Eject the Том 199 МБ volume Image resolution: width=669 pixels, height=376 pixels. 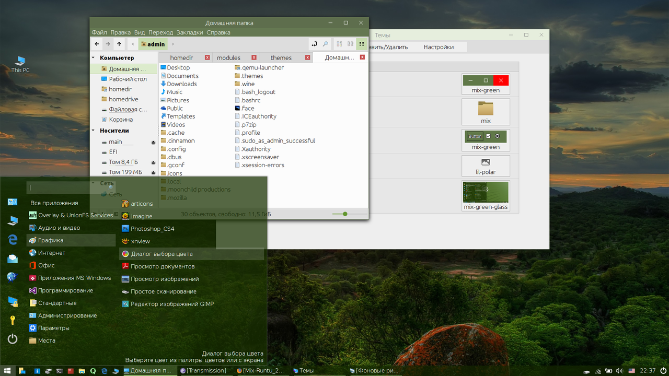tap(153, 172)
